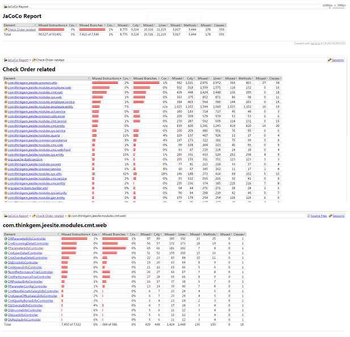Open package org.apache.ibatis.builder.xml
Image resolution: width=350 pixels, height=337 pixels.
pyautogui.click(x=28, y=189)
